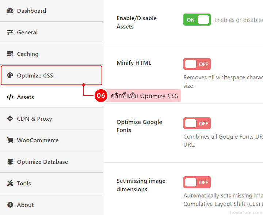Click the Assets code brackets icon
Screen dimensions: 263x215
pyautogui.click(x=10, y=97)
